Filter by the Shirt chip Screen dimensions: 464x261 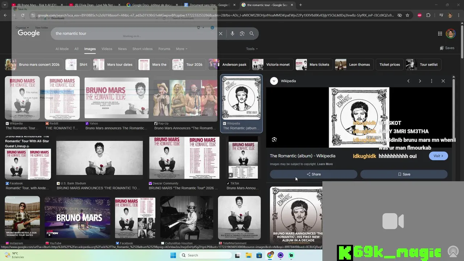(x=78, y=65)
